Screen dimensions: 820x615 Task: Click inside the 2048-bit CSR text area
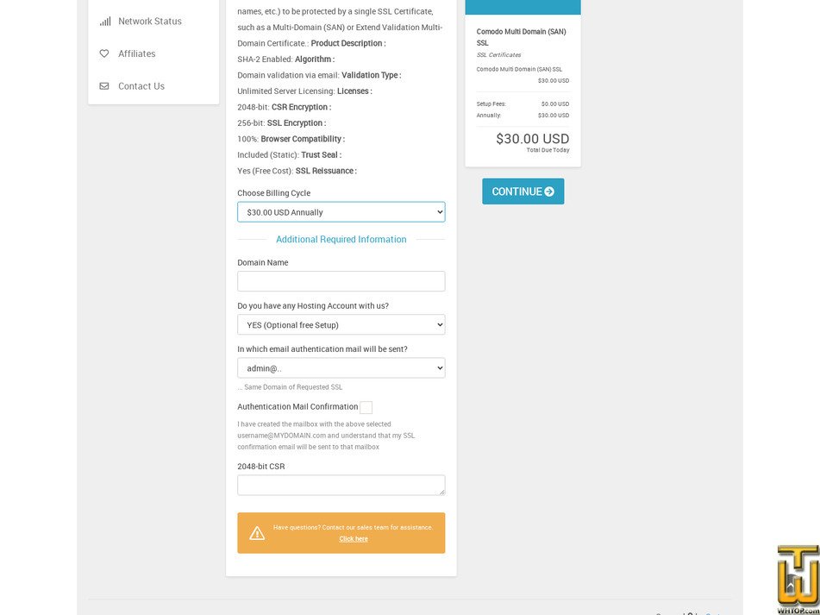pos(341,483)
